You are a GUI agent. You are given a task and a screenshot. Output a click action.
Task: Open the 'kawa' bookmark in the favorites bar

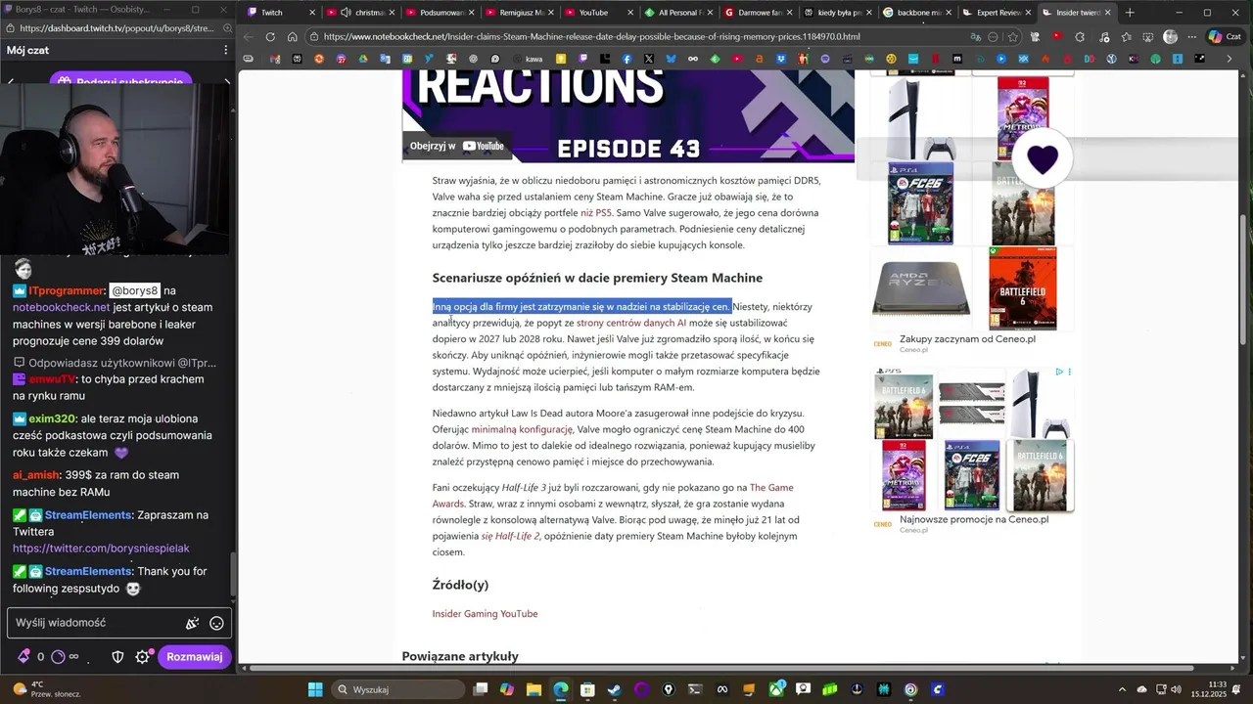527,59
